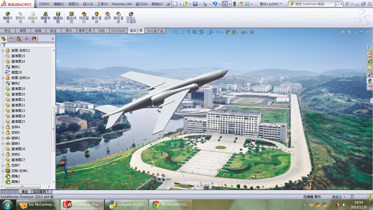Click 排定渲染 schedule render
This screenshot has width=373, height=210.
coord(118,17)
